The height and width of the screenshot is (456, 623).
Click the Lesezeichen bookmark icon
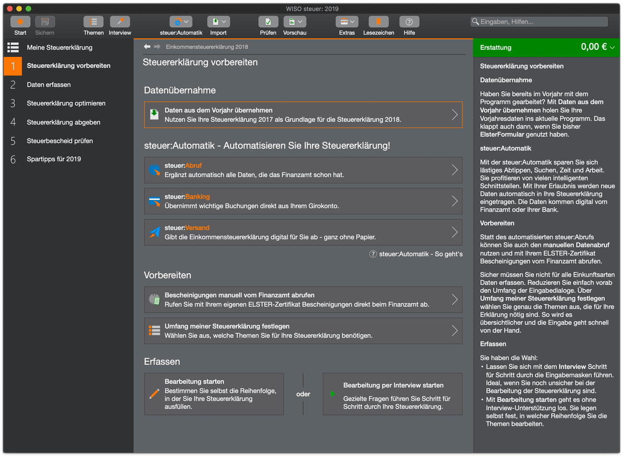coord(379,22)
